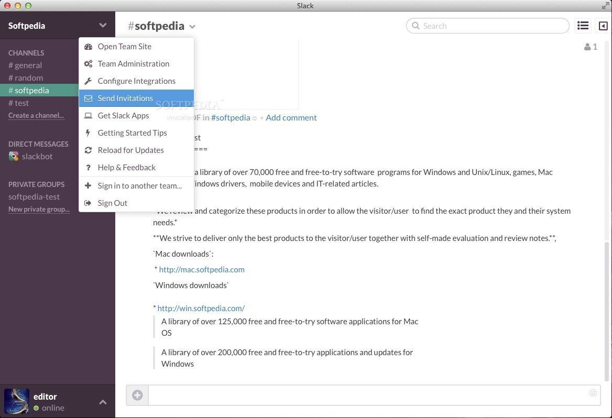Screen dimensions: 612x418
Task: Select Sign Out
Action: (136, 203)
